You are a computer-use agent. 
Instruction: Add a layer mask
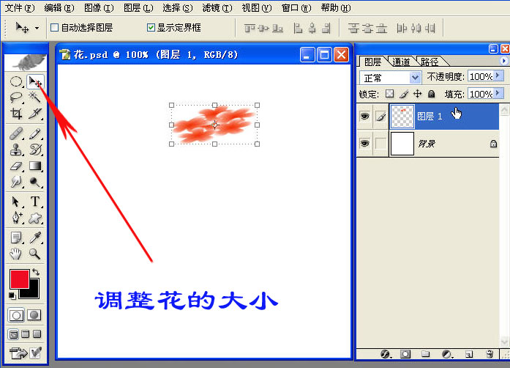[x=405, y=354]
